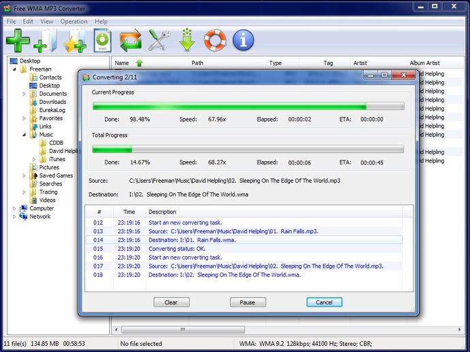The image size is (470, 352).
Task: Collapse the Freeman folder node
Action: 14,69
